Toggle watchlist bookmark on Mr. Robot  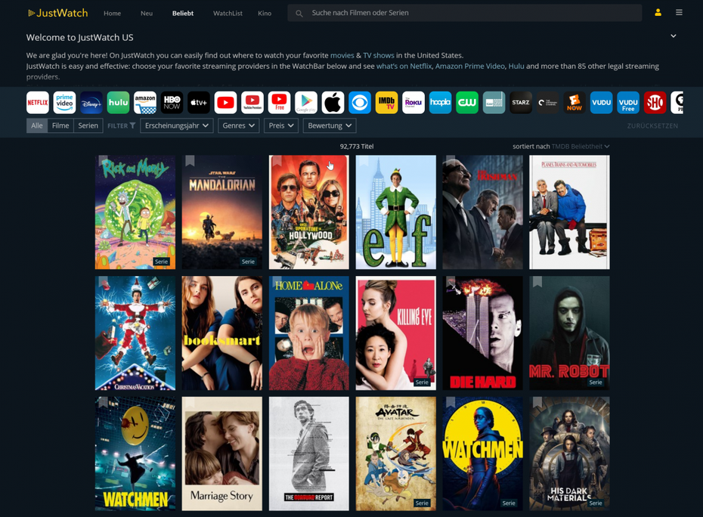click(x=537, y=281)
